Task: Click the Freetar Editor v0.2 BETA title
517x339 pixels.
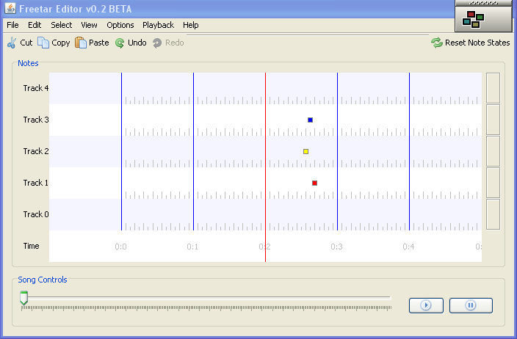Action: point(75,9)
